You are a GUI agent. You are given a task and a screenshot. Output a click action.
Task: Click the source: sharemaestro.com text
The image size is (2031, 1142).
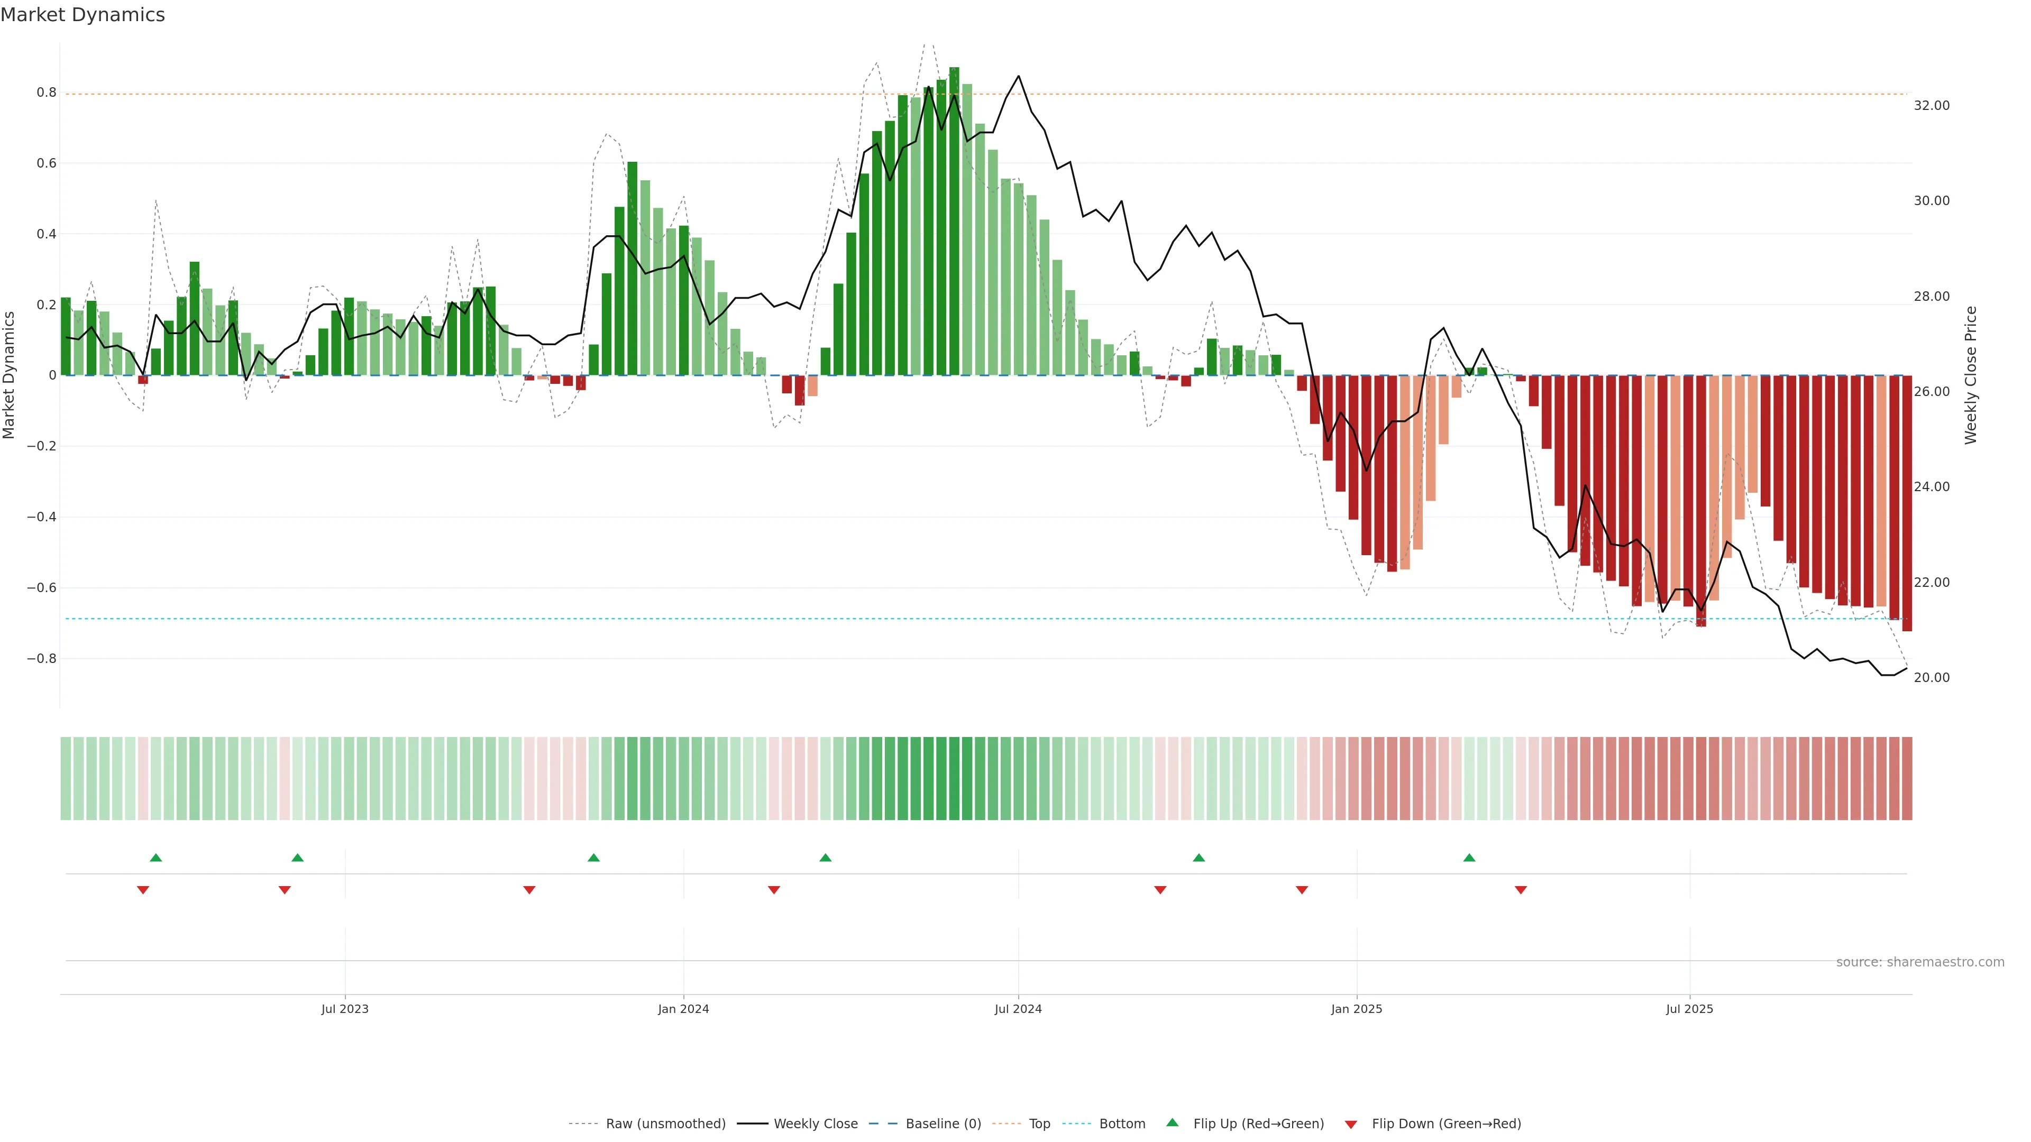tap(1920, 962)
